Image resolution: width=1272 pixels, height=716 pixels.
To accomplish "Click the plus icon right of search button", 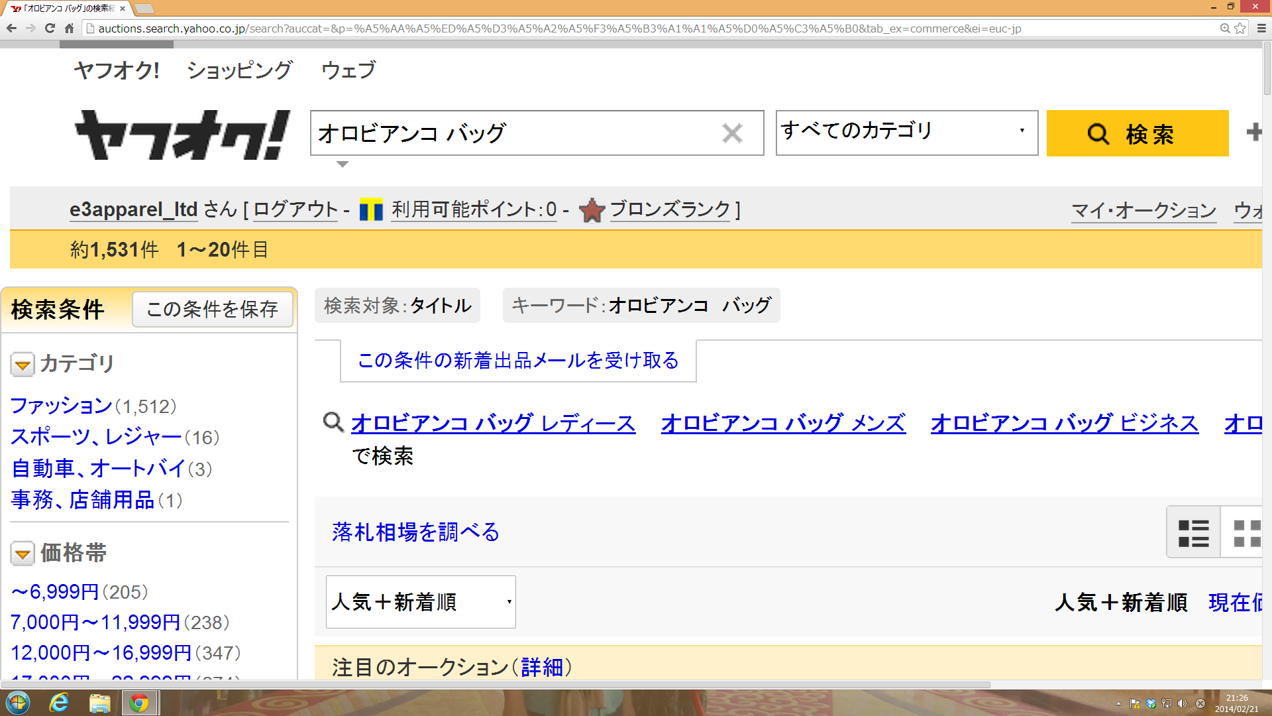I will coord(1253,133).
